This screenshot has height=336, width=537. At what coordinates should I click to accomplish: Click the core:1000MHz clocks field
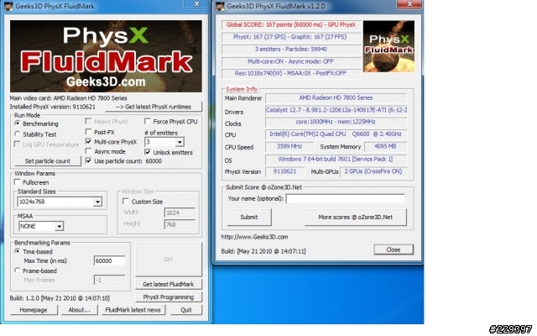coord(336,122)
